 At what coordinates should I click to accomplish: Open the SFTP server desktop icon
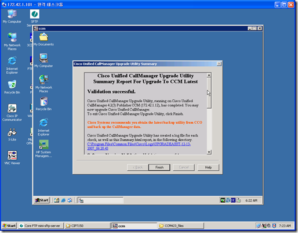tap(34, 16)
